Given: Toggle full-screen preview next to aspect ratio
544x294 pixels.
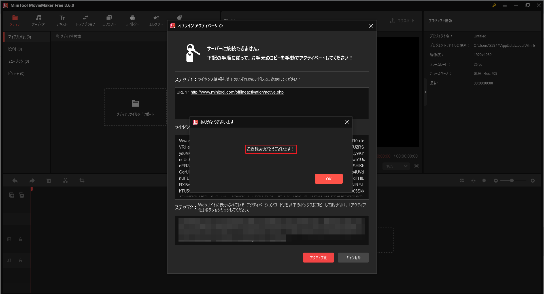Looking at the screenshot, I should (x=416, y=166).
